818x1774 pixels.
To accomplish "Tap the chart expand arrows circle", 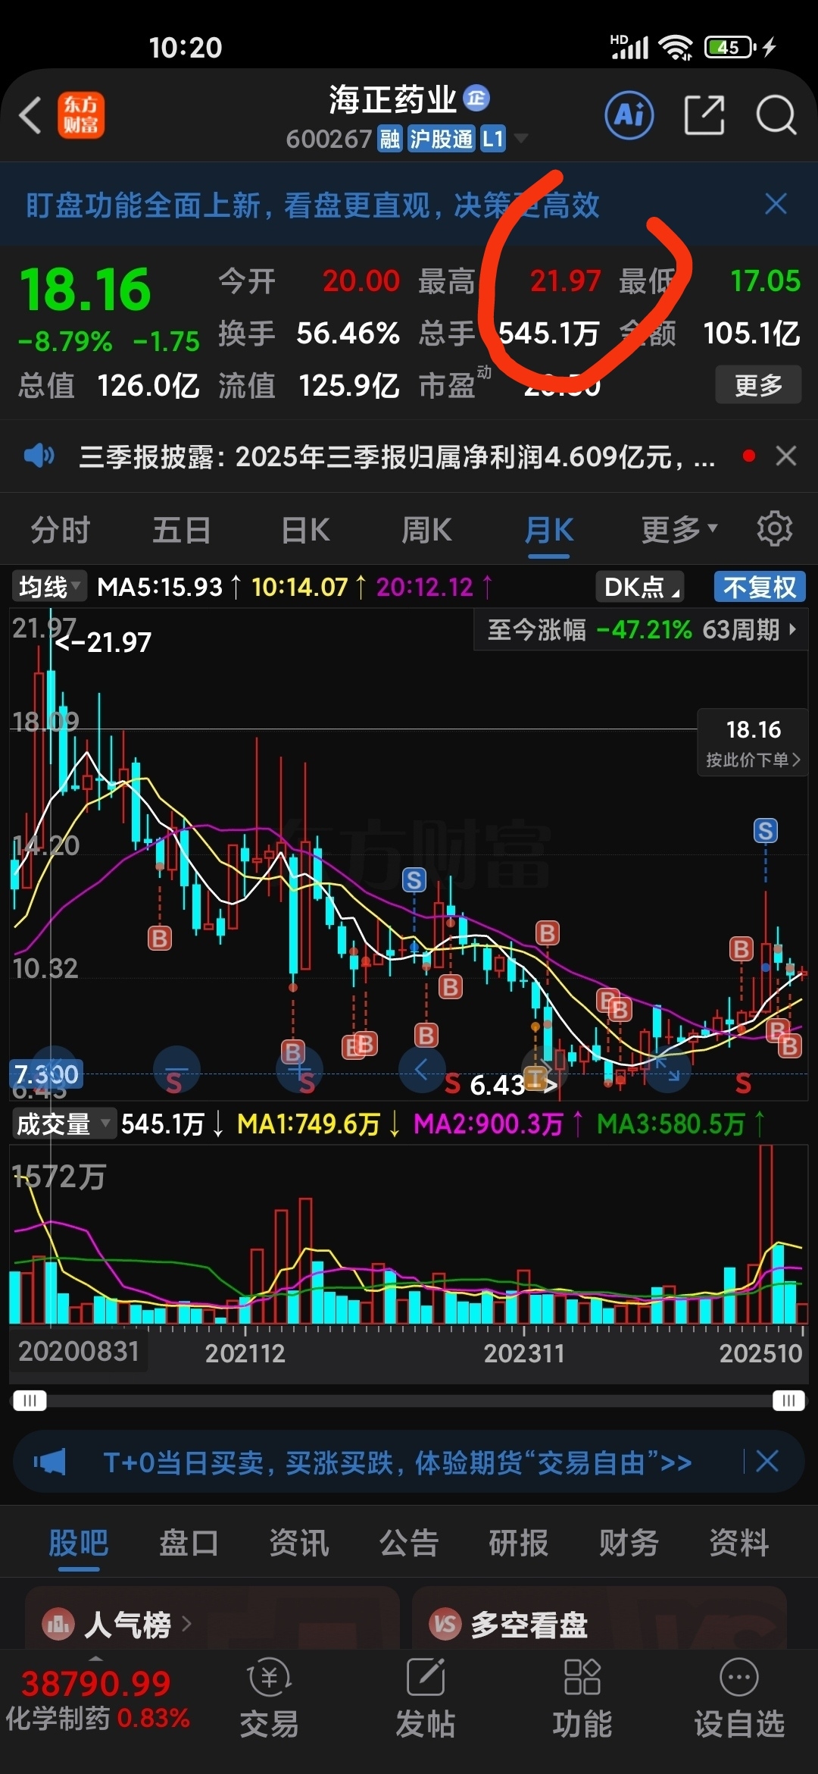I will (x=667, y=1069).
